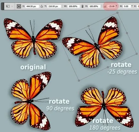The height and width of the screenshot is (132, 139).
Task: Click the horizontal skew H field showing 0.00
Action: 127,6
